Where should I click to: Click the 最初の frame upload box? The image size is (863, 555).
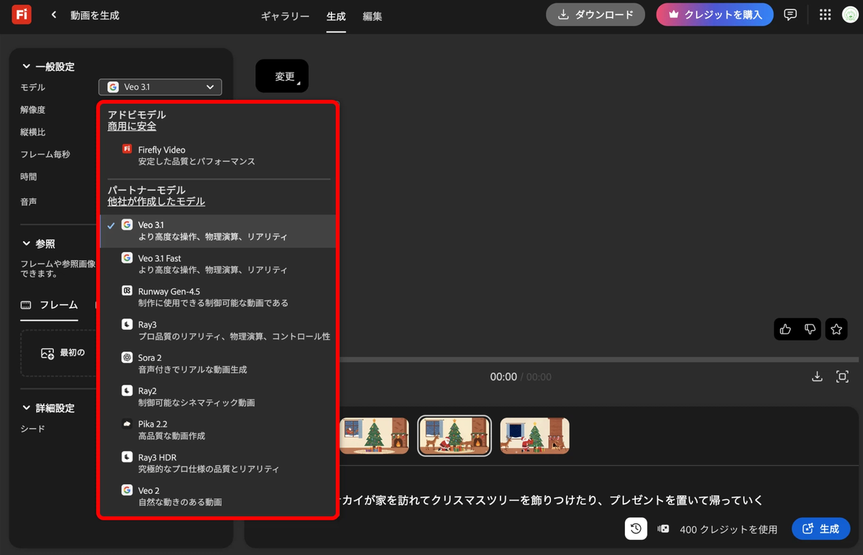[59, 353]
